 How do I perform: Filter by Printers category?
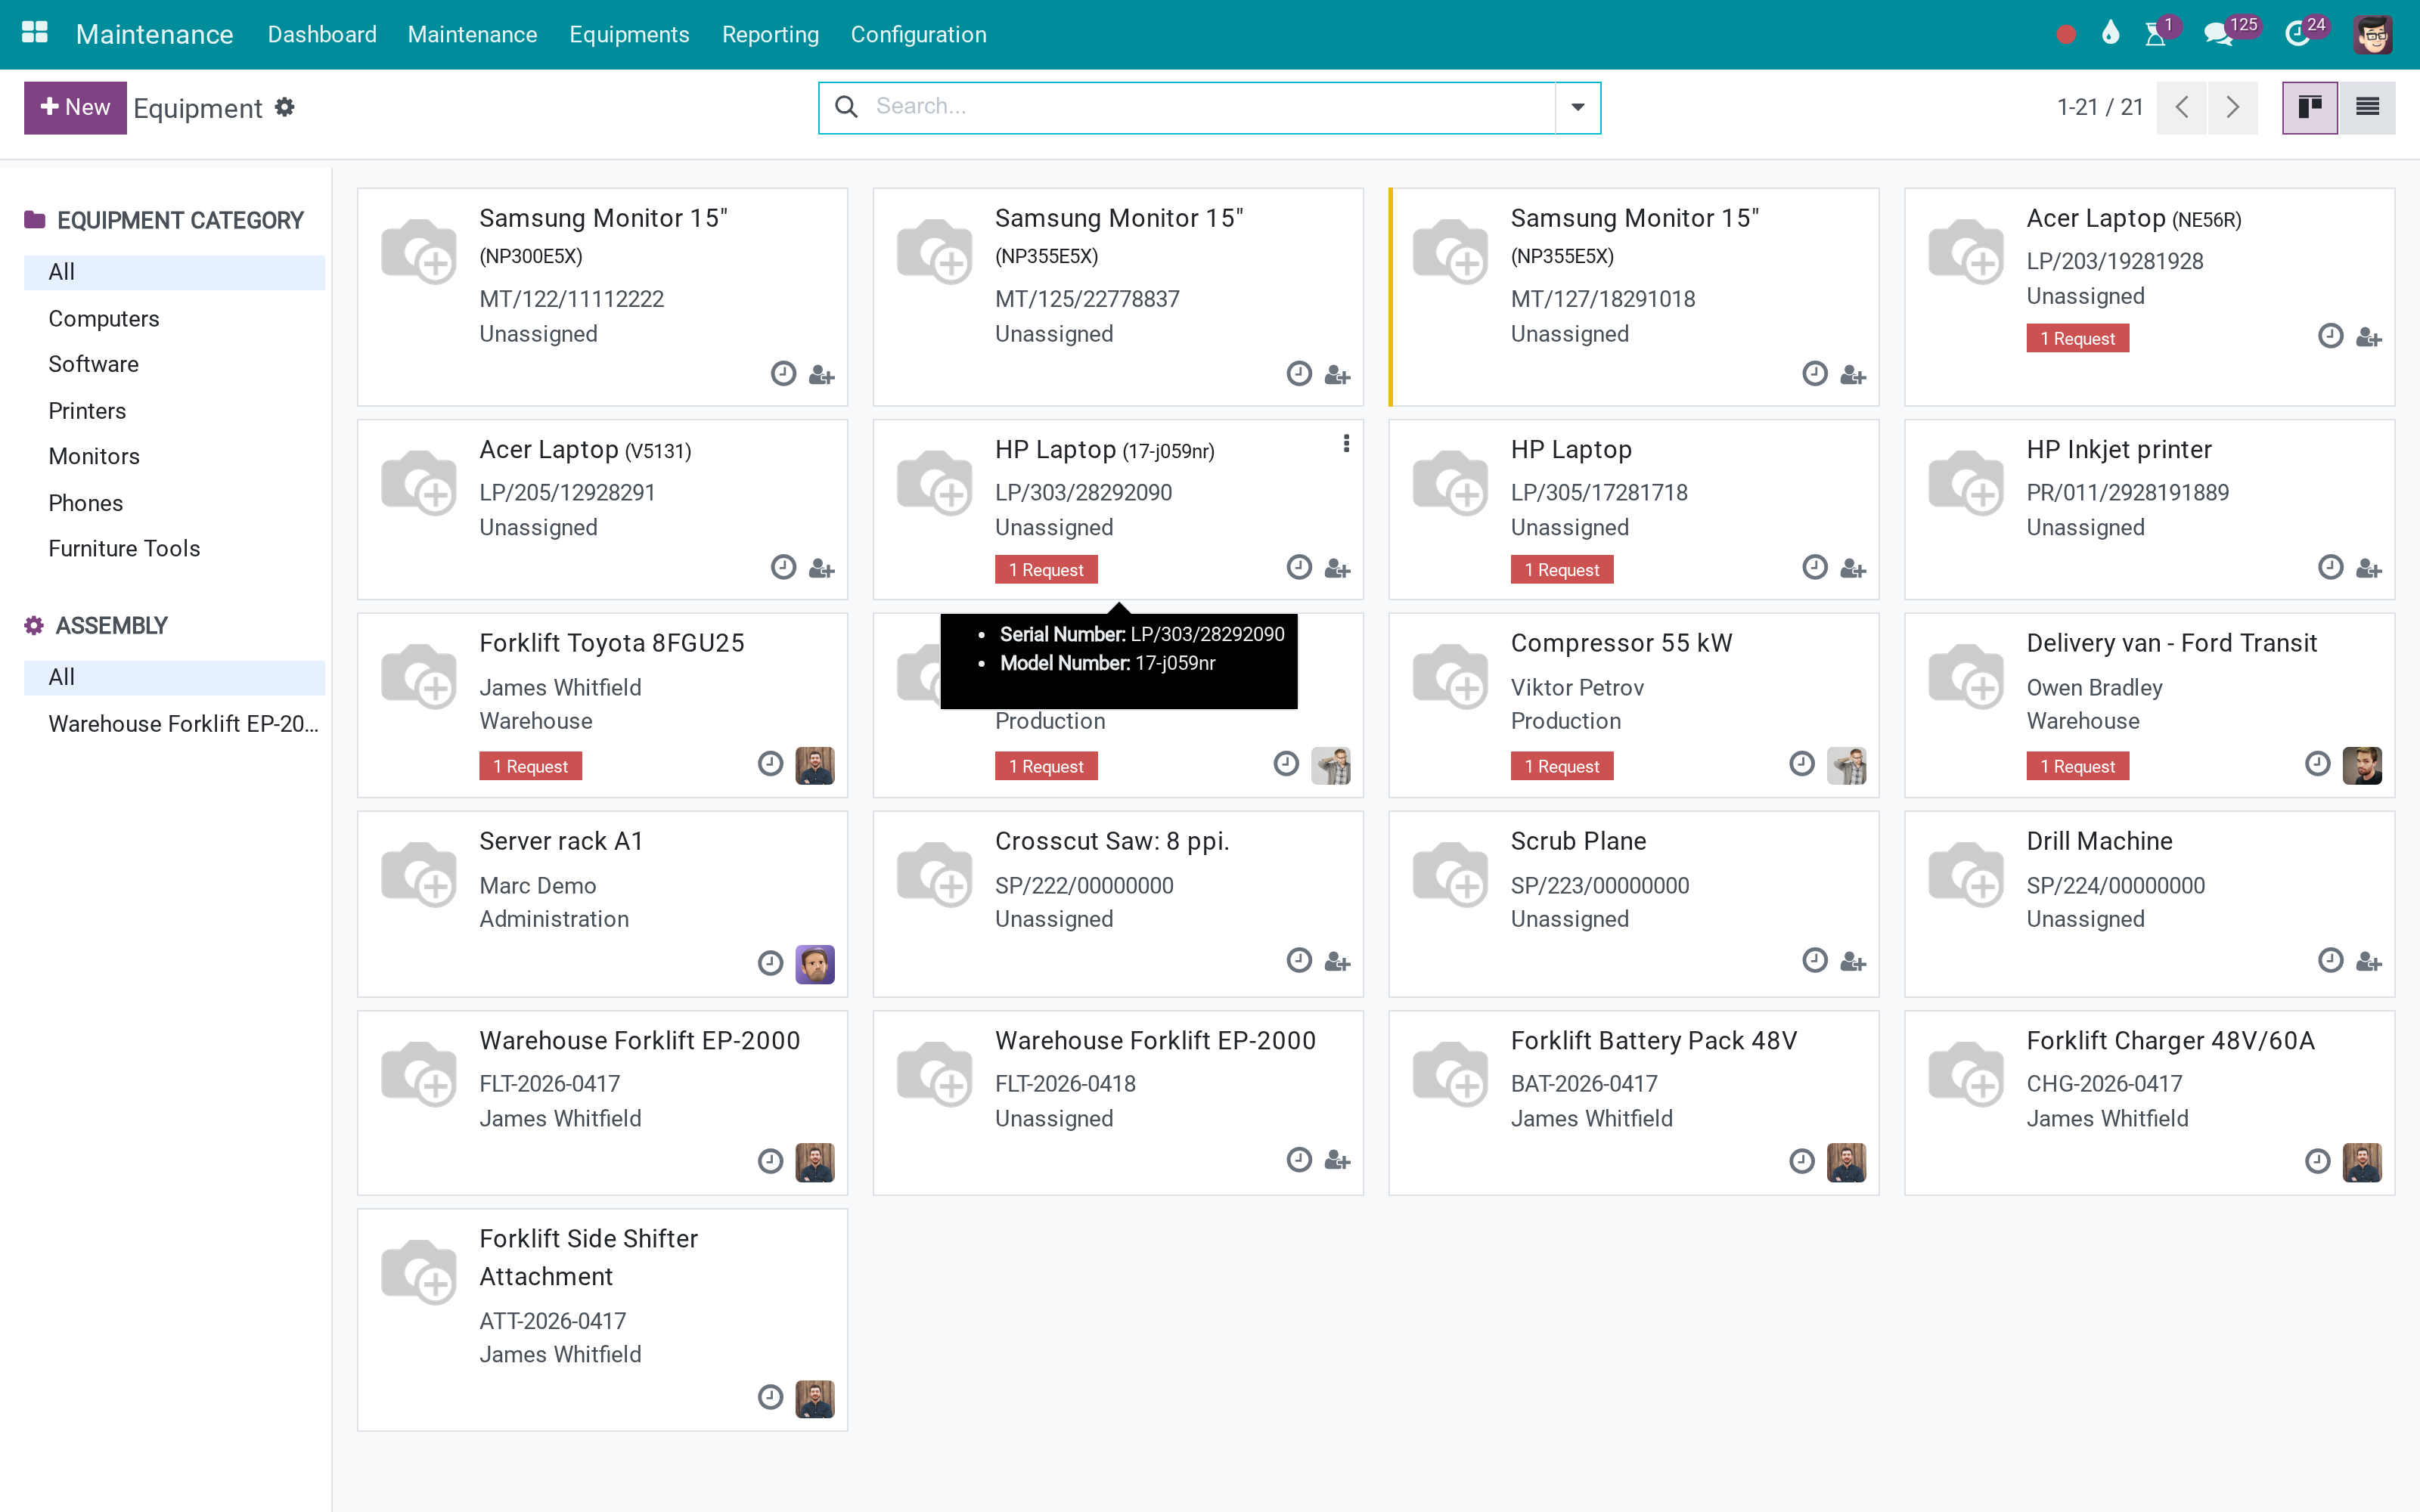[174, 411]
